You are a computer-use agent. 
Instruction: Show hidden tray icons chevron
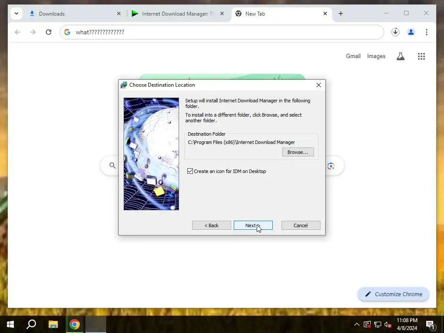pos(357,324)
